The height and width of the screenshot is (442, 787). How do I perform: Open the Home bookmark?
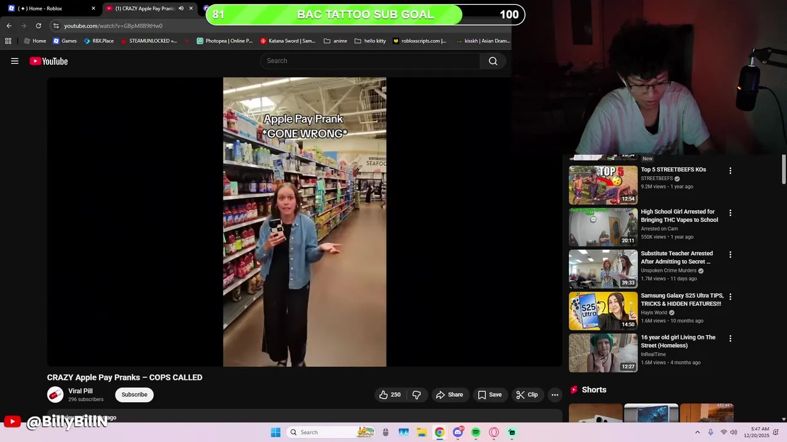pos(34,41)
